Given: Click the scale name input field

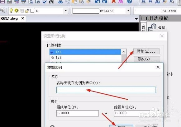Looking at the screenshot, I should [106, 90].
